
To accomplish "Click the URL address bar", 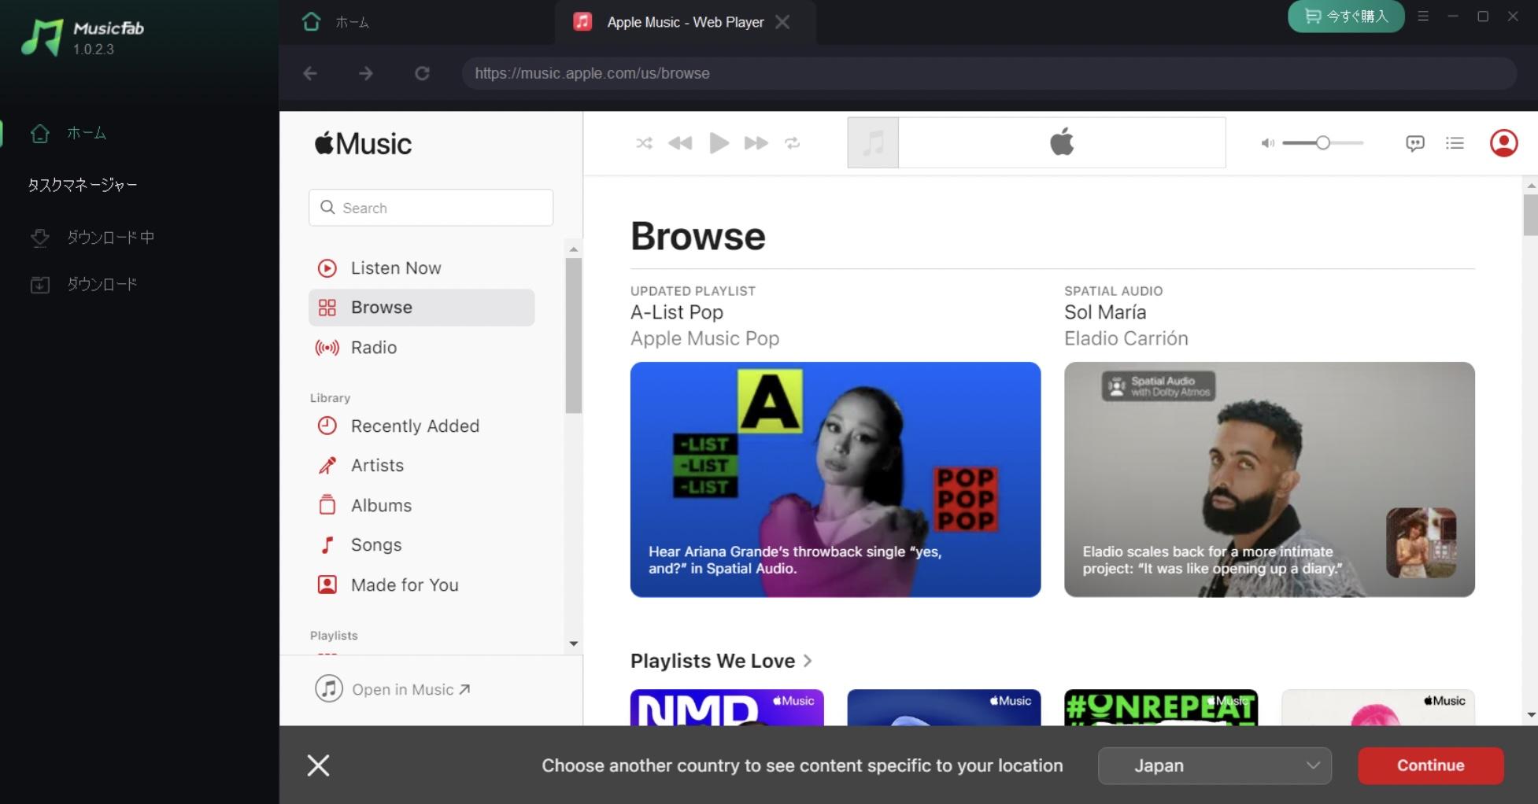I will click(x=989, y=73).
